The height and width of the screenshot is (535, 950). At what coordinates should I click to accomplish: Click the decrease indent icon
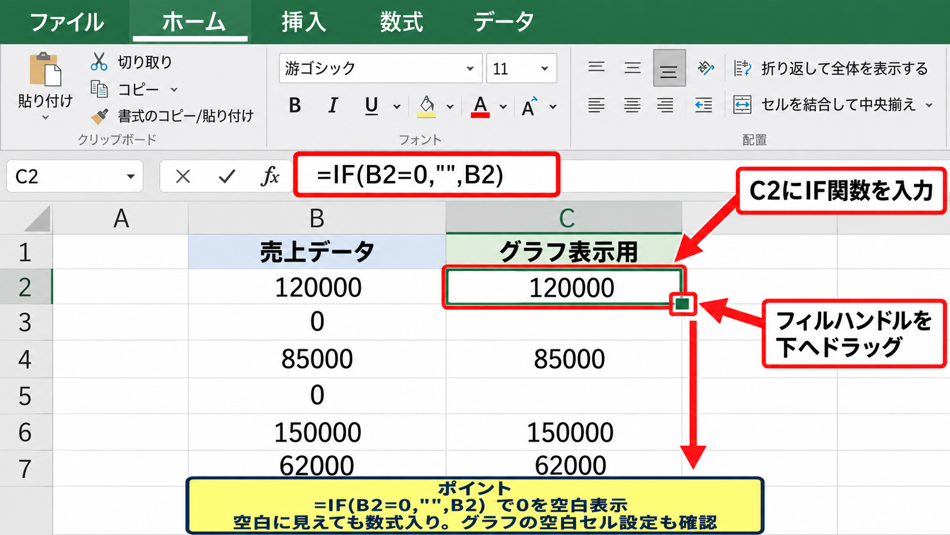pos(703,105)
